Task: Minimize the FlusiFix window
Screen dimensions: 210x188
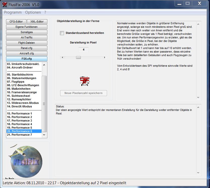Action: click(179, 4)
